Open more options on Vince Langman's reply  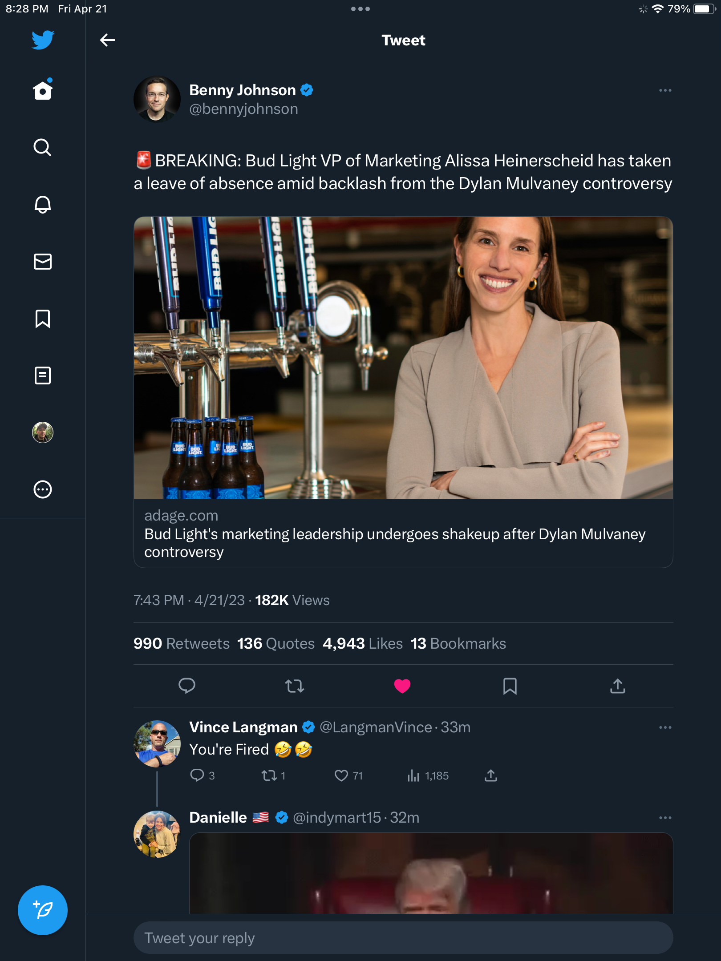(x=665, y=727)
